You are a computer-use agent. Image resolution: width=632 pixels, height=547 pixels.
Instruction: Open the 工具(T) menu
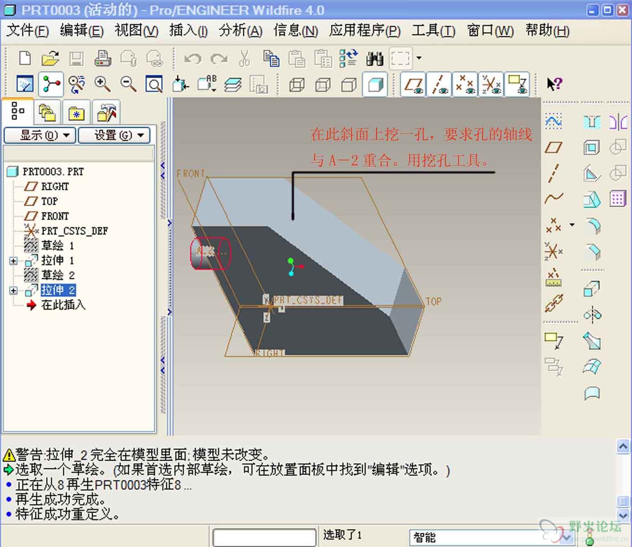pyautogui.click(x=433, y=31)
